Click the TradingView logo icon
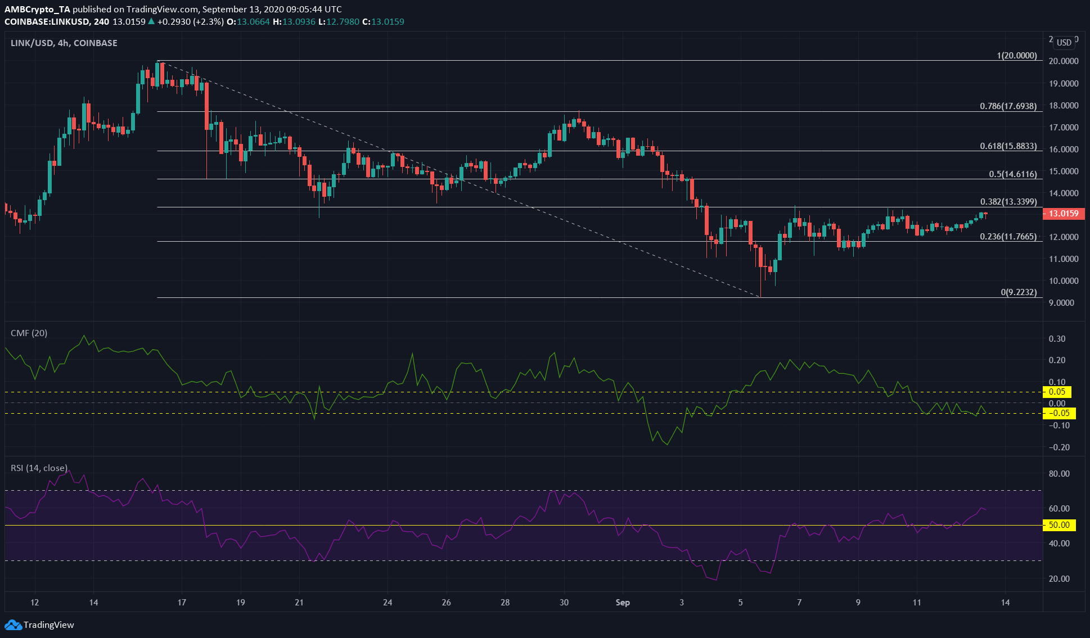Image resolution: width=1090 pixels, height=638 pixels. click(13, 625)
